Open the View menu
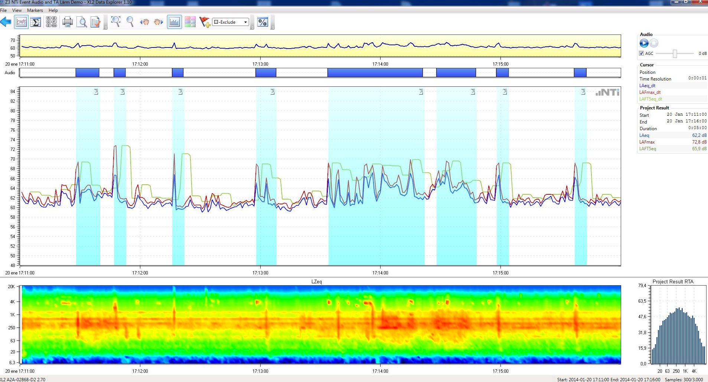The image size is (708, 382). 17,10
